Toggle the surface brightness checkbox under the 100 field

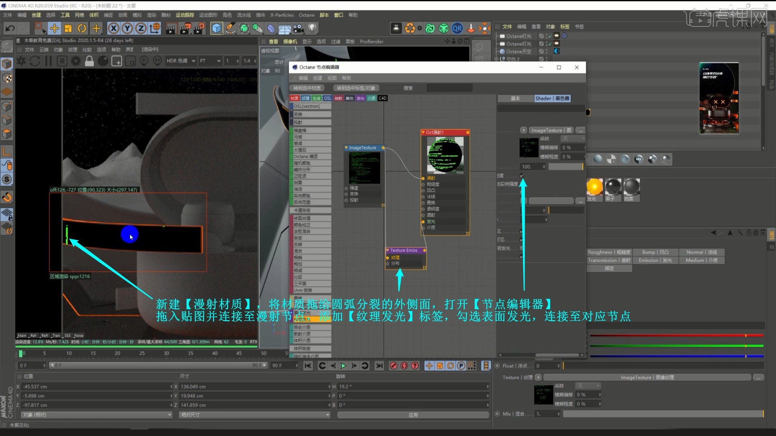522,175
